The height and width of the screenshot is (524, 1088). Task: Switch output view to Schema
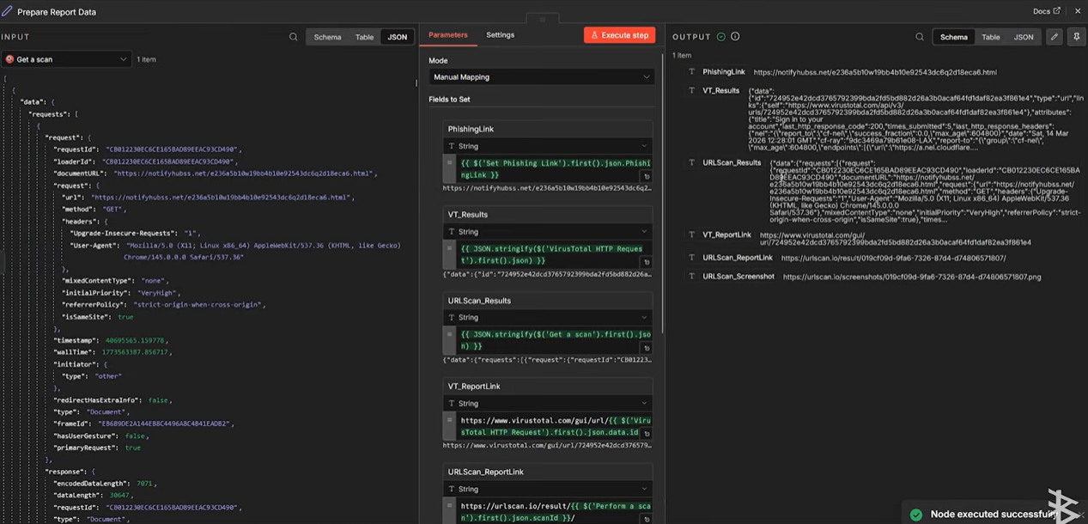[953, 37]
